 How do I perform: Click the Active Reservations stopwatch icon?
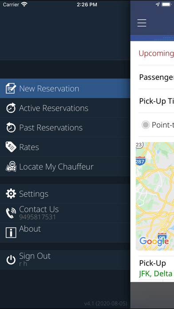(x=11, y=108)
